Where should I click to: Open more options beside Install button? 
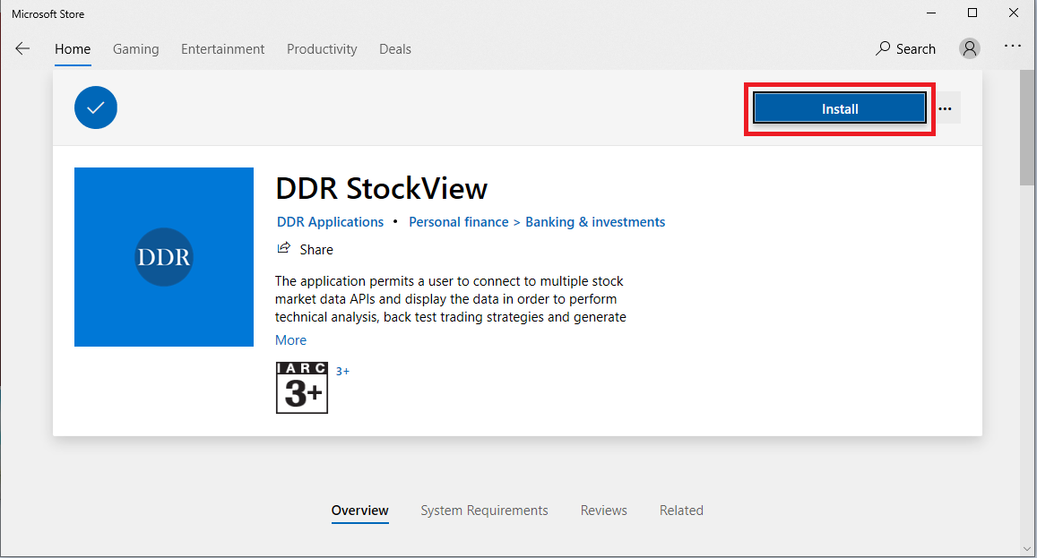pyautogui.click(x=945, y=108)
